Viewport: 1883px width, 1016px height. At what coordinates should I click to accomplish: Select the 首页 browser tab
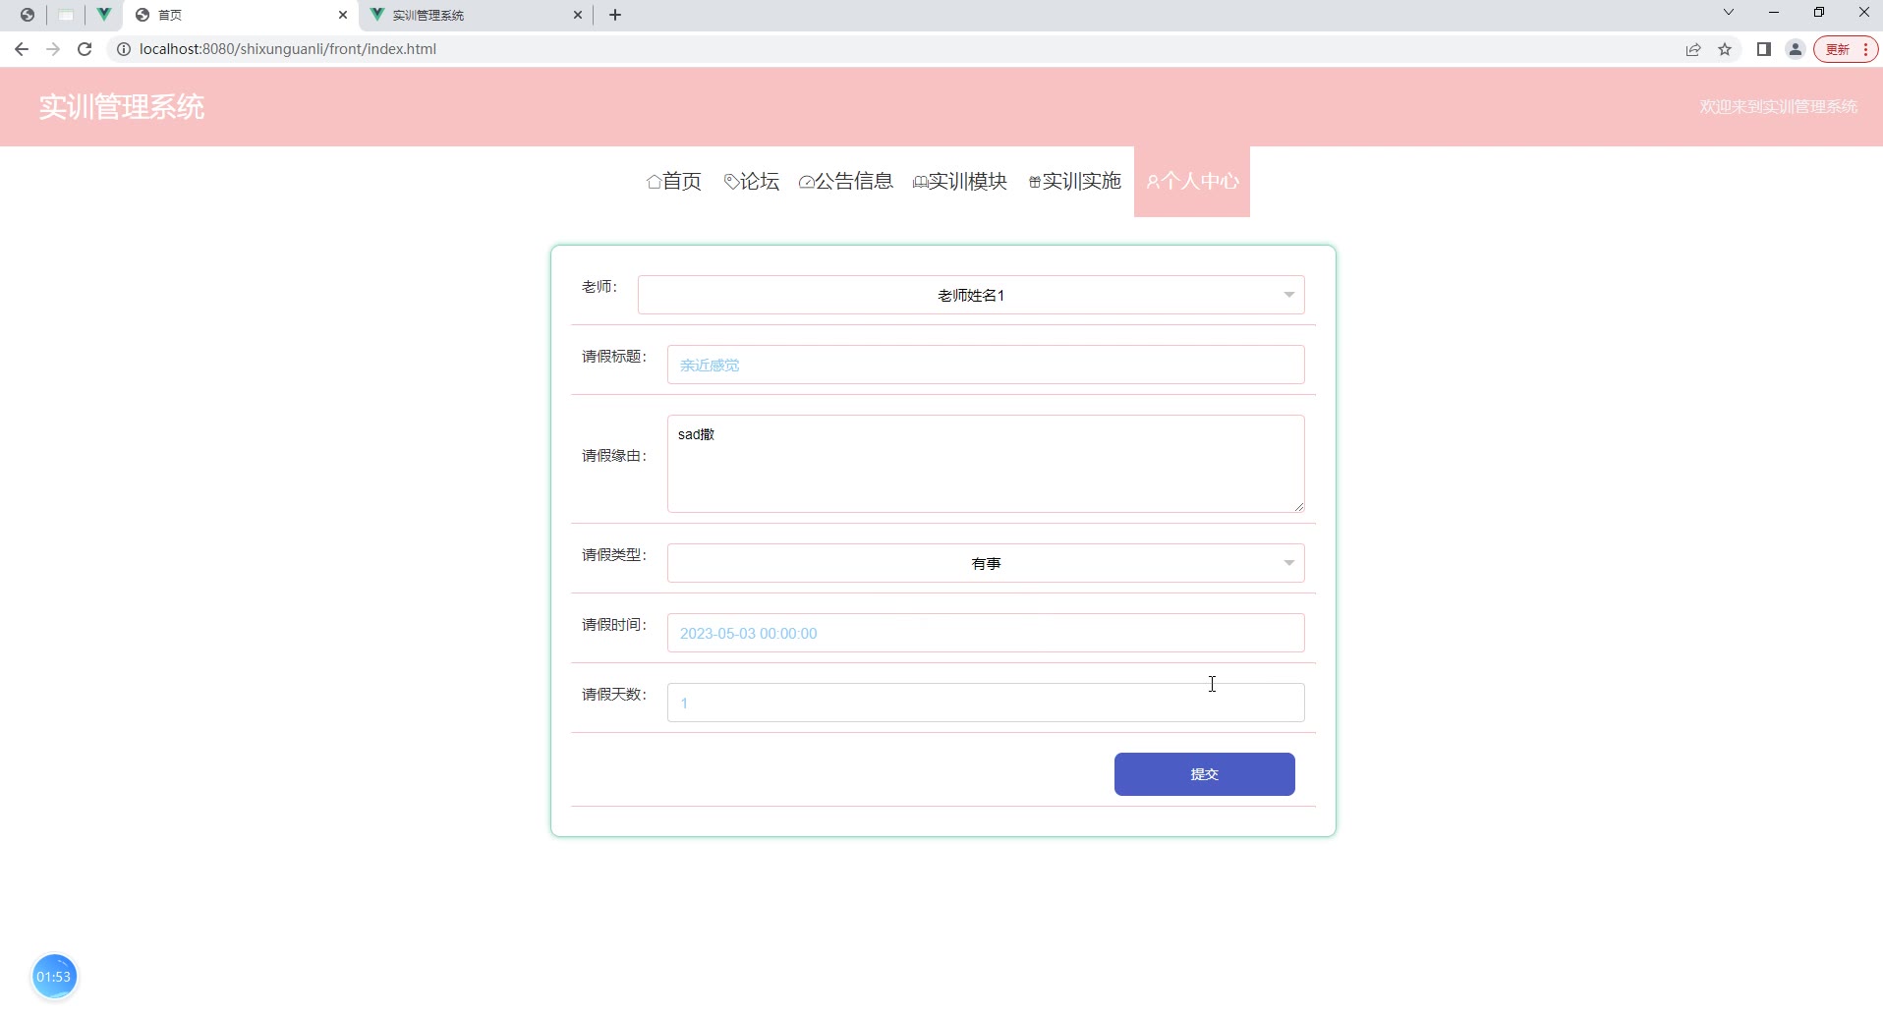point(242,15)
